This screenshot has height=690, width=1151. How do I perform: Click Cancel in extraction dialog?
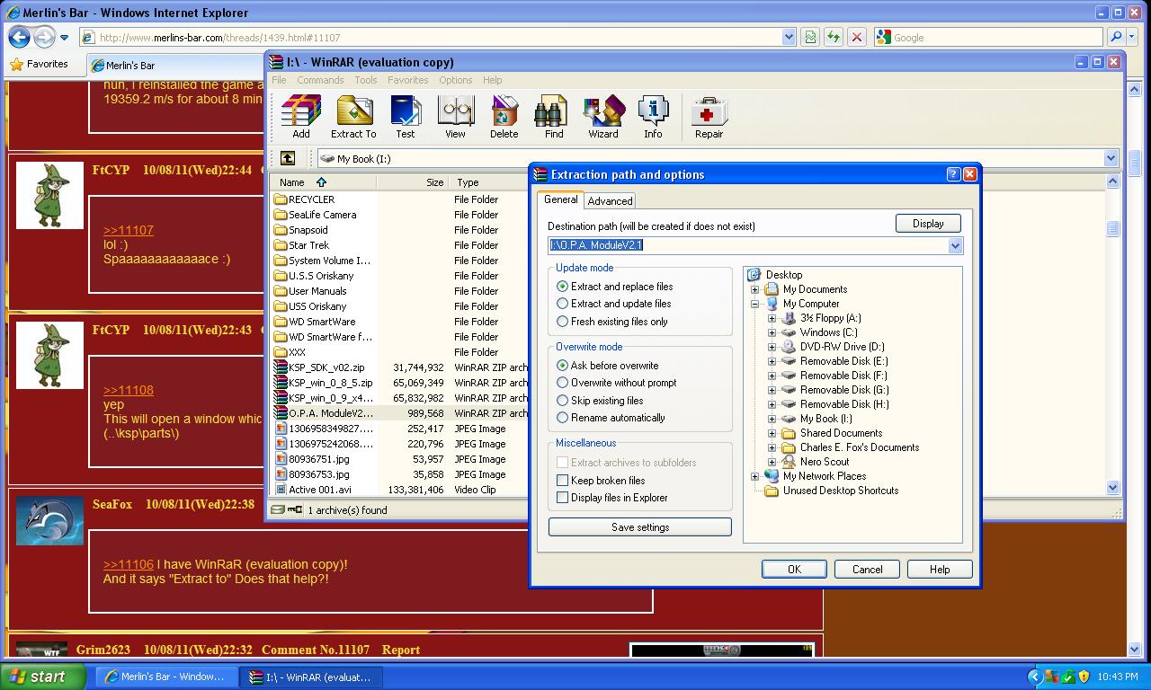(x=867, y=569)
